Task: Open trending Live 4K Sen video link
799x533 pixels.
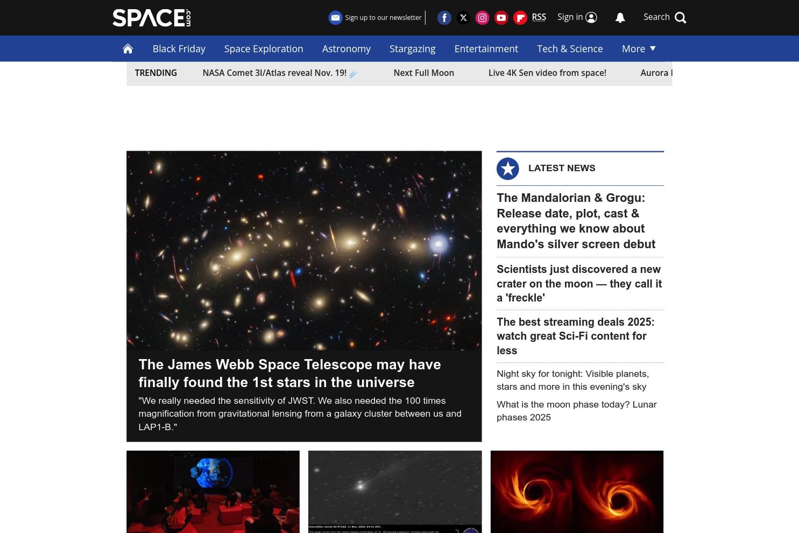Action: 547,73
